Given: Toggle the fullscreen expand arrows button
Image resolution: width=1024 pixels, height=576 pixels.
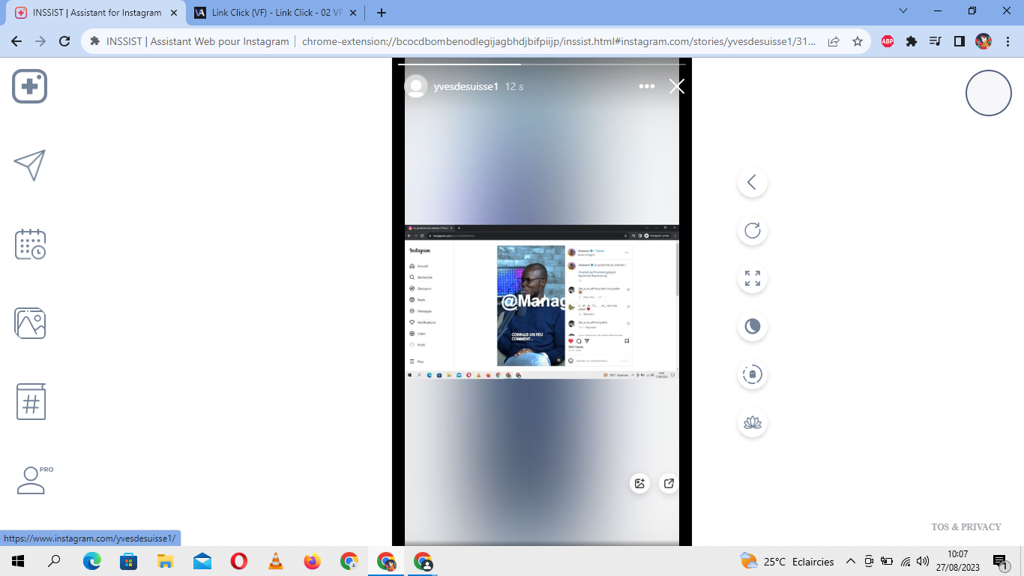Looking at the screenshot, I should tap(752, 278).
